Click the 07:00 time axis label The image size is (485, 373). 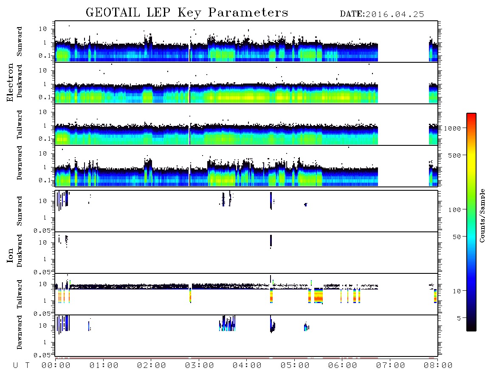coord(391,366)
